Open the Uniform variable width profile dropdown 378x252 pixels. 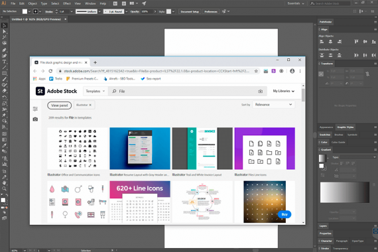tap(99, 11)
